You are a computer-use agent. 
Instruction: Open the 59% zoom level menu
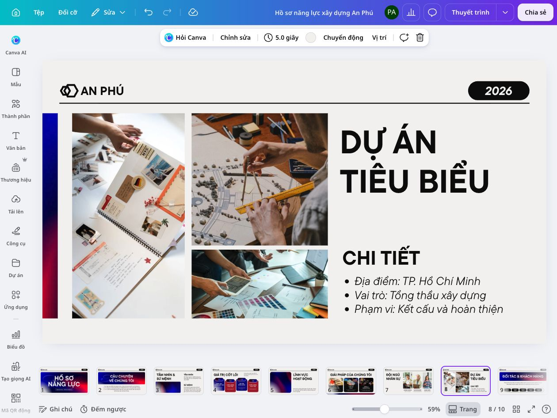tap(434, 409)
